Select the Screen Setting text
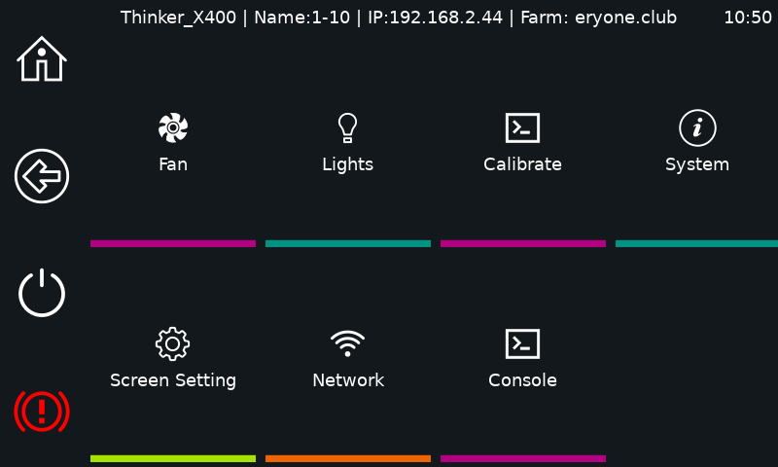The width and height of the screenshot is (778, 467). coord(173,380)
